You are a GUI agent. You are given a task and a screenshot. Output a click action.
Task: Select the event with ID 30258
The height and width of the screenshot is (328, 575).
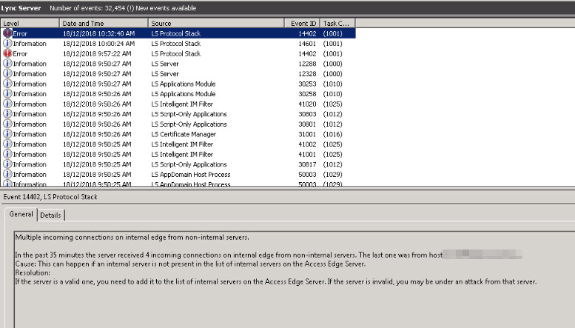tap(185, 94)
